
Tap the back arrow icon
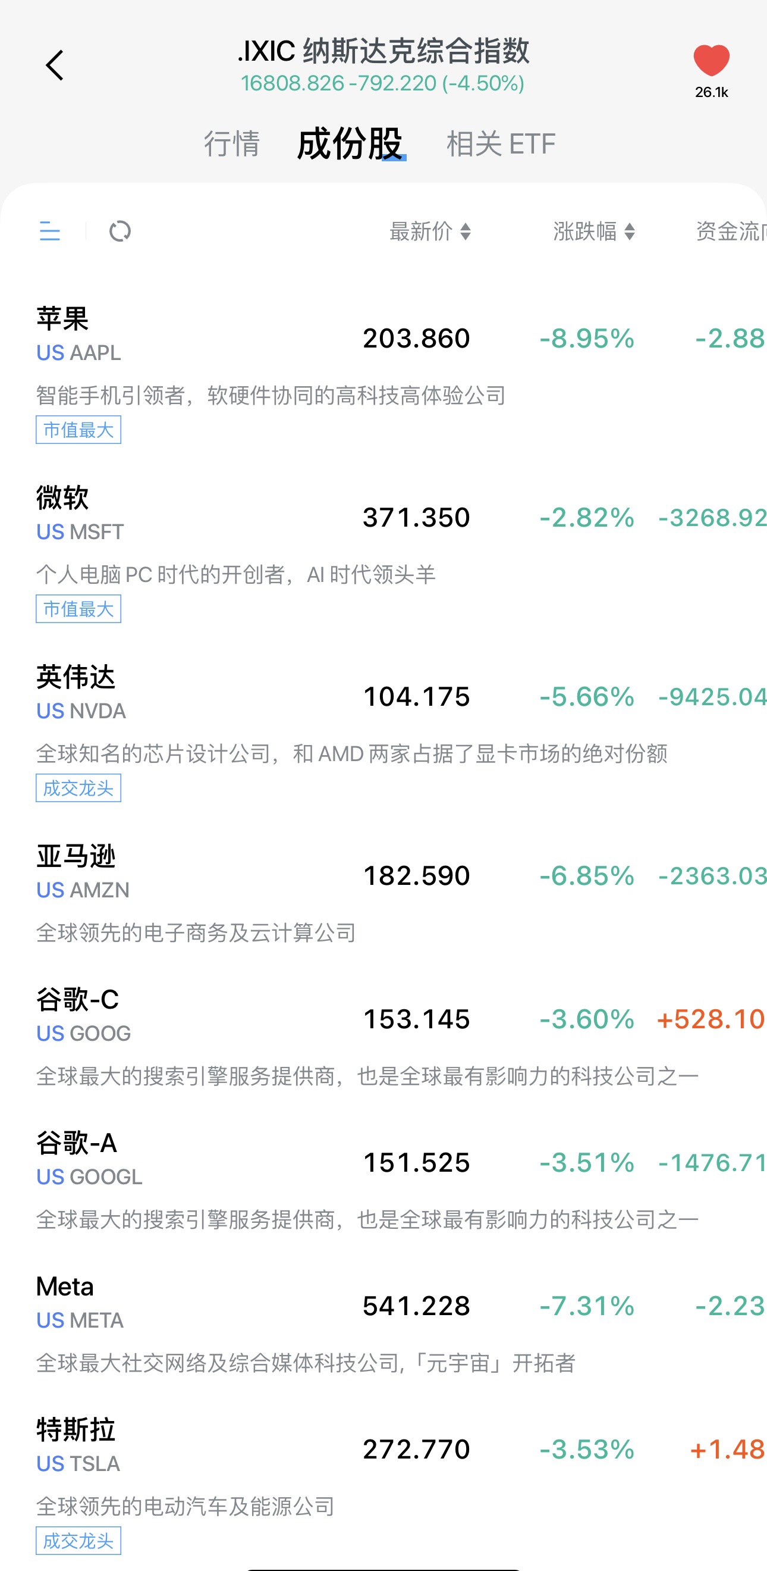pyautogui.click(x=55, y=65)
